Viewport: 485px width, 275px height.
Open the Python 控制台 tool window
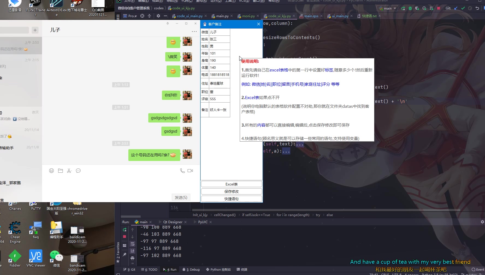coord(218,270)
